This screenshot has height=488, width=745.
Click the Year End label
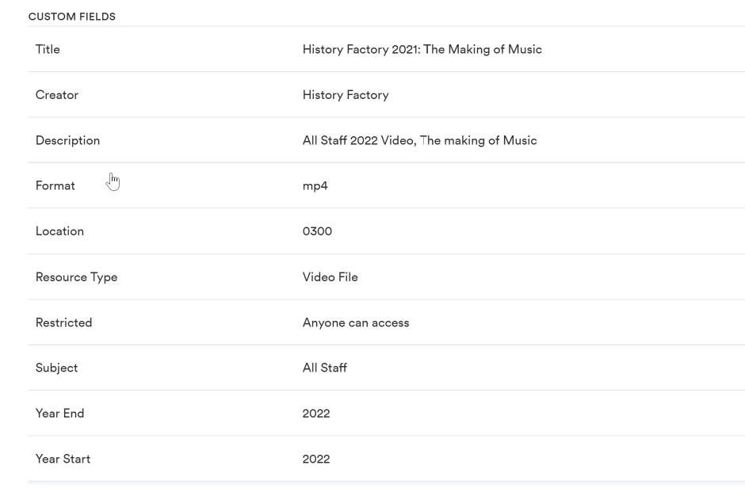[59, 414]
